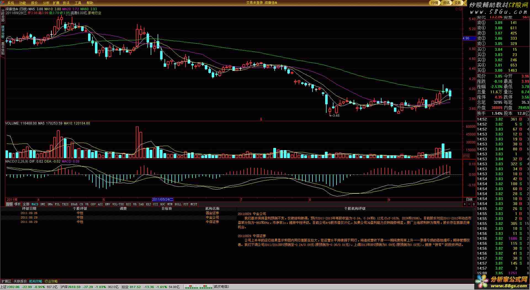The height and width of the screenshot is (290, 530).
Task: Select the BOLL indicator
Action: pos(178,204)
